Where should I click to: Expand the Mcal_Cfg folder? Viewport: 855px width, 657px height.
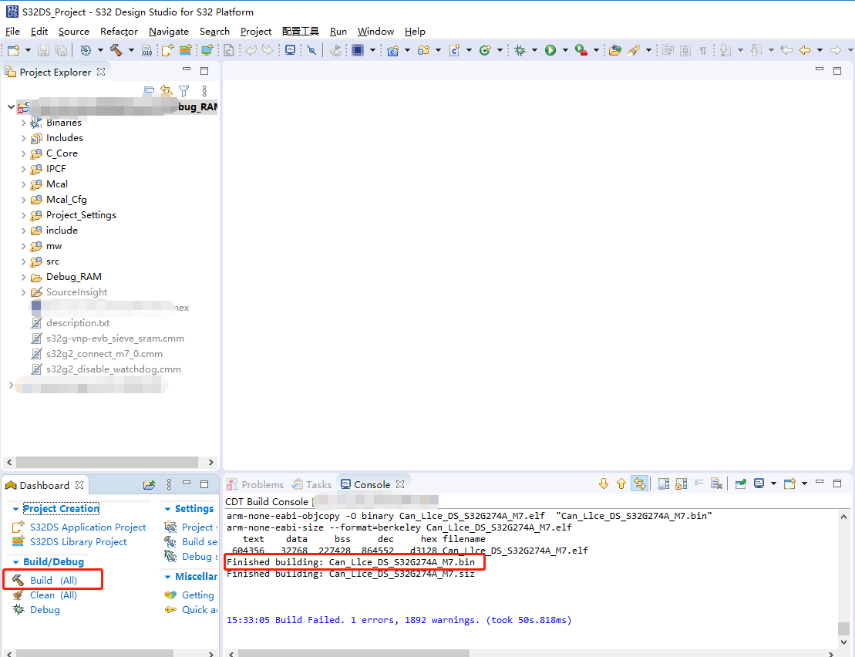[x=23, y=200]
